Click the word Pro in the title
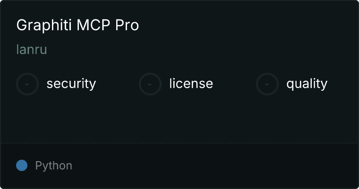Screen dimensions: 359x189 [x=127, y=25]
